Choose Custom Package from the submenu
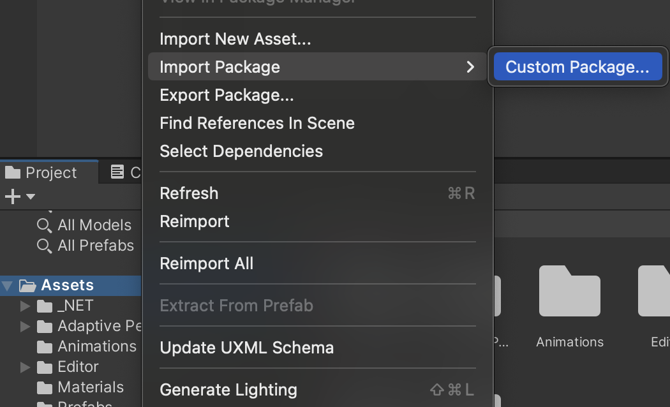The width and height of the screenshot is (670, 407). pyautogui.click(x=576, y=66)
